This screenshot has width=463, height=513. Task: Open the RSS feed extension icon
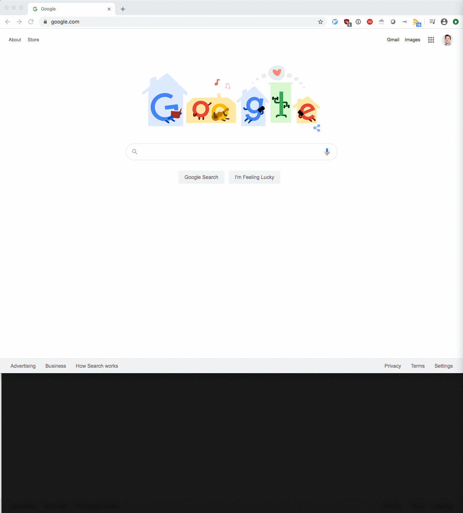pos(417,22)
